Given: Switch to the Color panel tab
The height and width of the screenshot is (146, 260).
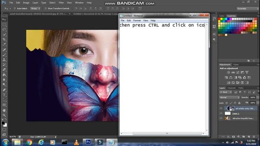Looking at the screenshot, I should [x=222, y=16].
